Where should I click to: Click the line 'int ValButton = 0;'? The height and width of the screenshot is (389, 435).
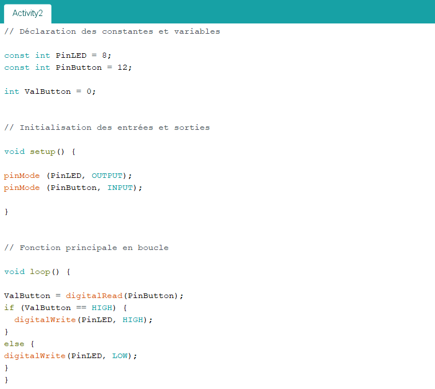click(50, 92)
